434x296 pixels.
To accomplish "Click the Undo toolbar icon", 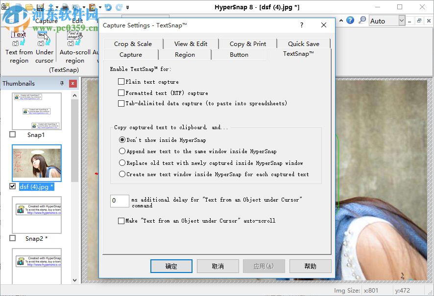I will coord(108,7).
